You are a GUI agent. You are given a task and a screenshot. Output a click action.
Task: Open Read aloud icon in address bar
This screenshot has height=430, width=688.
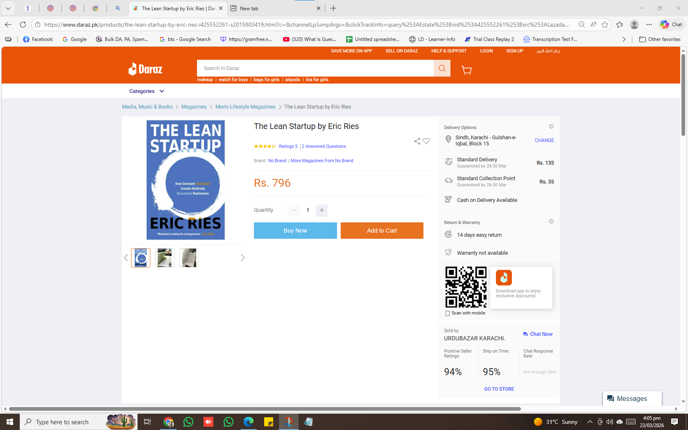[593, 25]
